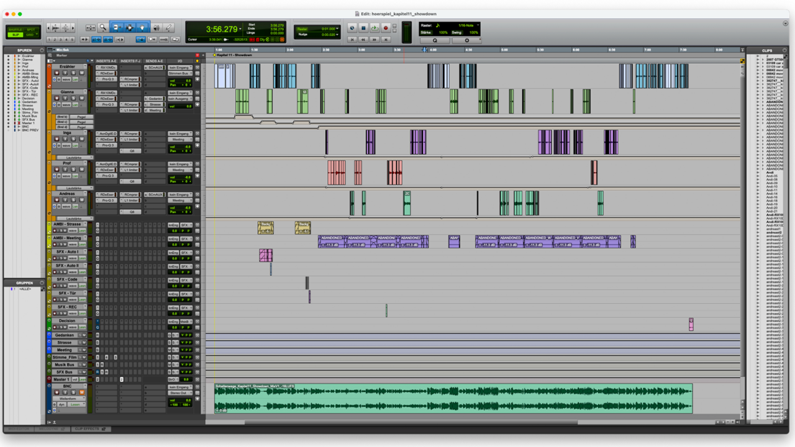
Task: Mute the Gianna track
Action: [81, 98]
